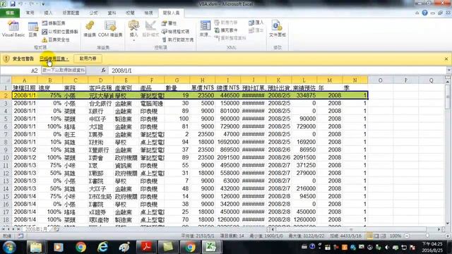
Task: Close the yellow security warning bar
Action: (x=446, y=59)
